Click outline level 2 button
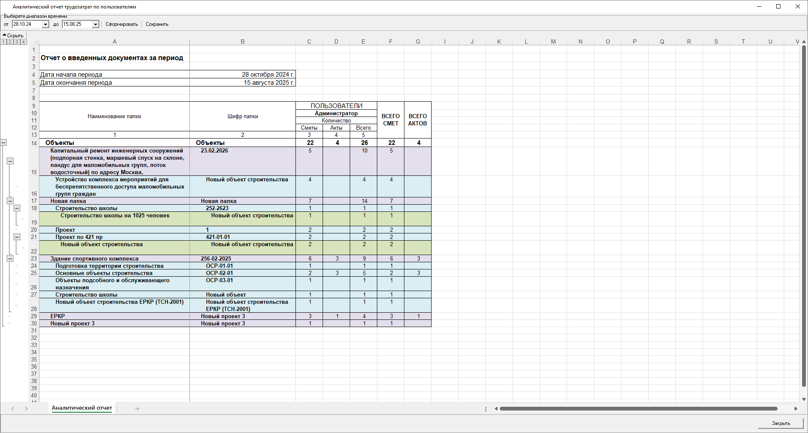This screenshot has height=433, width=808. click(x=10, y=42)
